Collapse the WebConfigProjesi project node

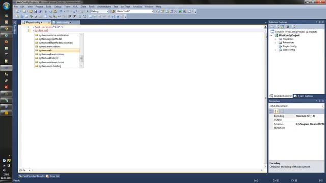[x=271, y=36]
